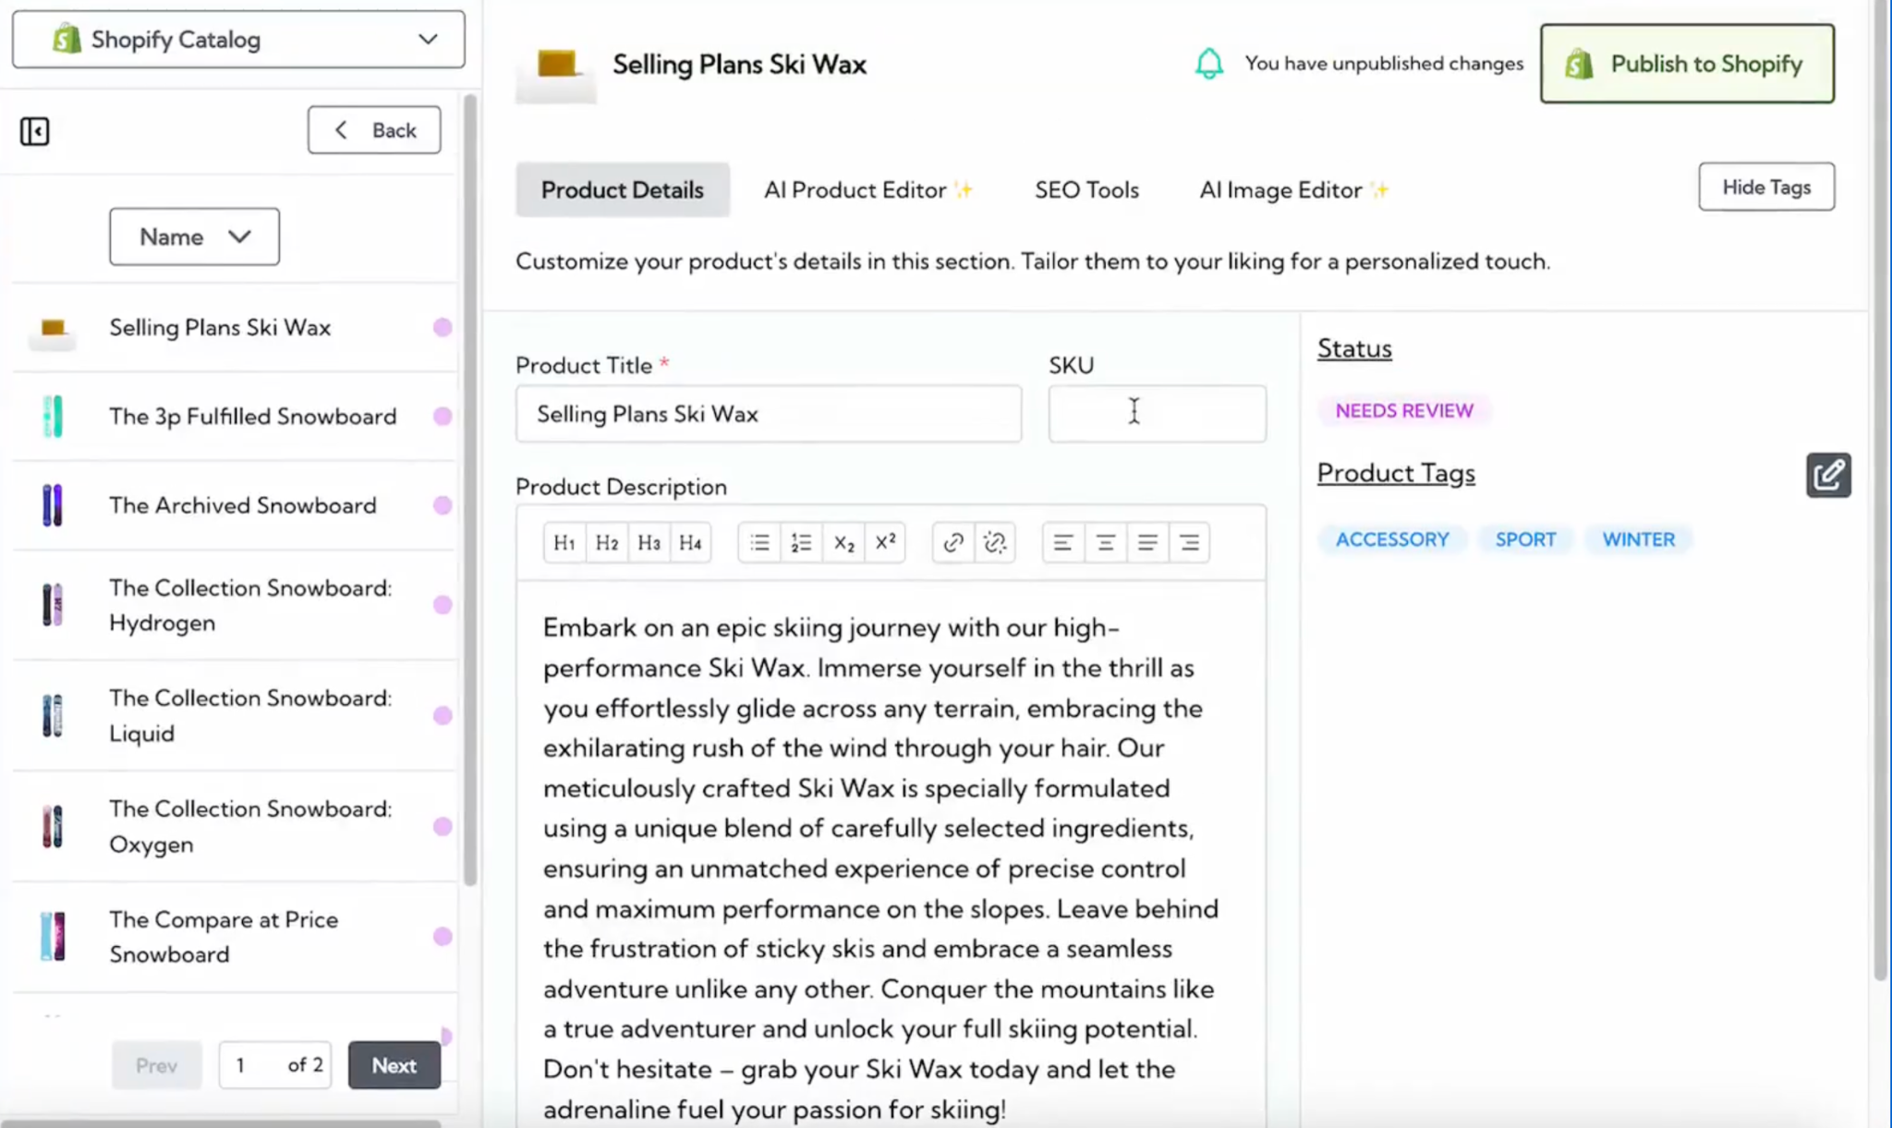Image resolution: width=1892 pixels, height=1128 pixels.
Task: Click the SKU input field
Action: pos(1158,412)
